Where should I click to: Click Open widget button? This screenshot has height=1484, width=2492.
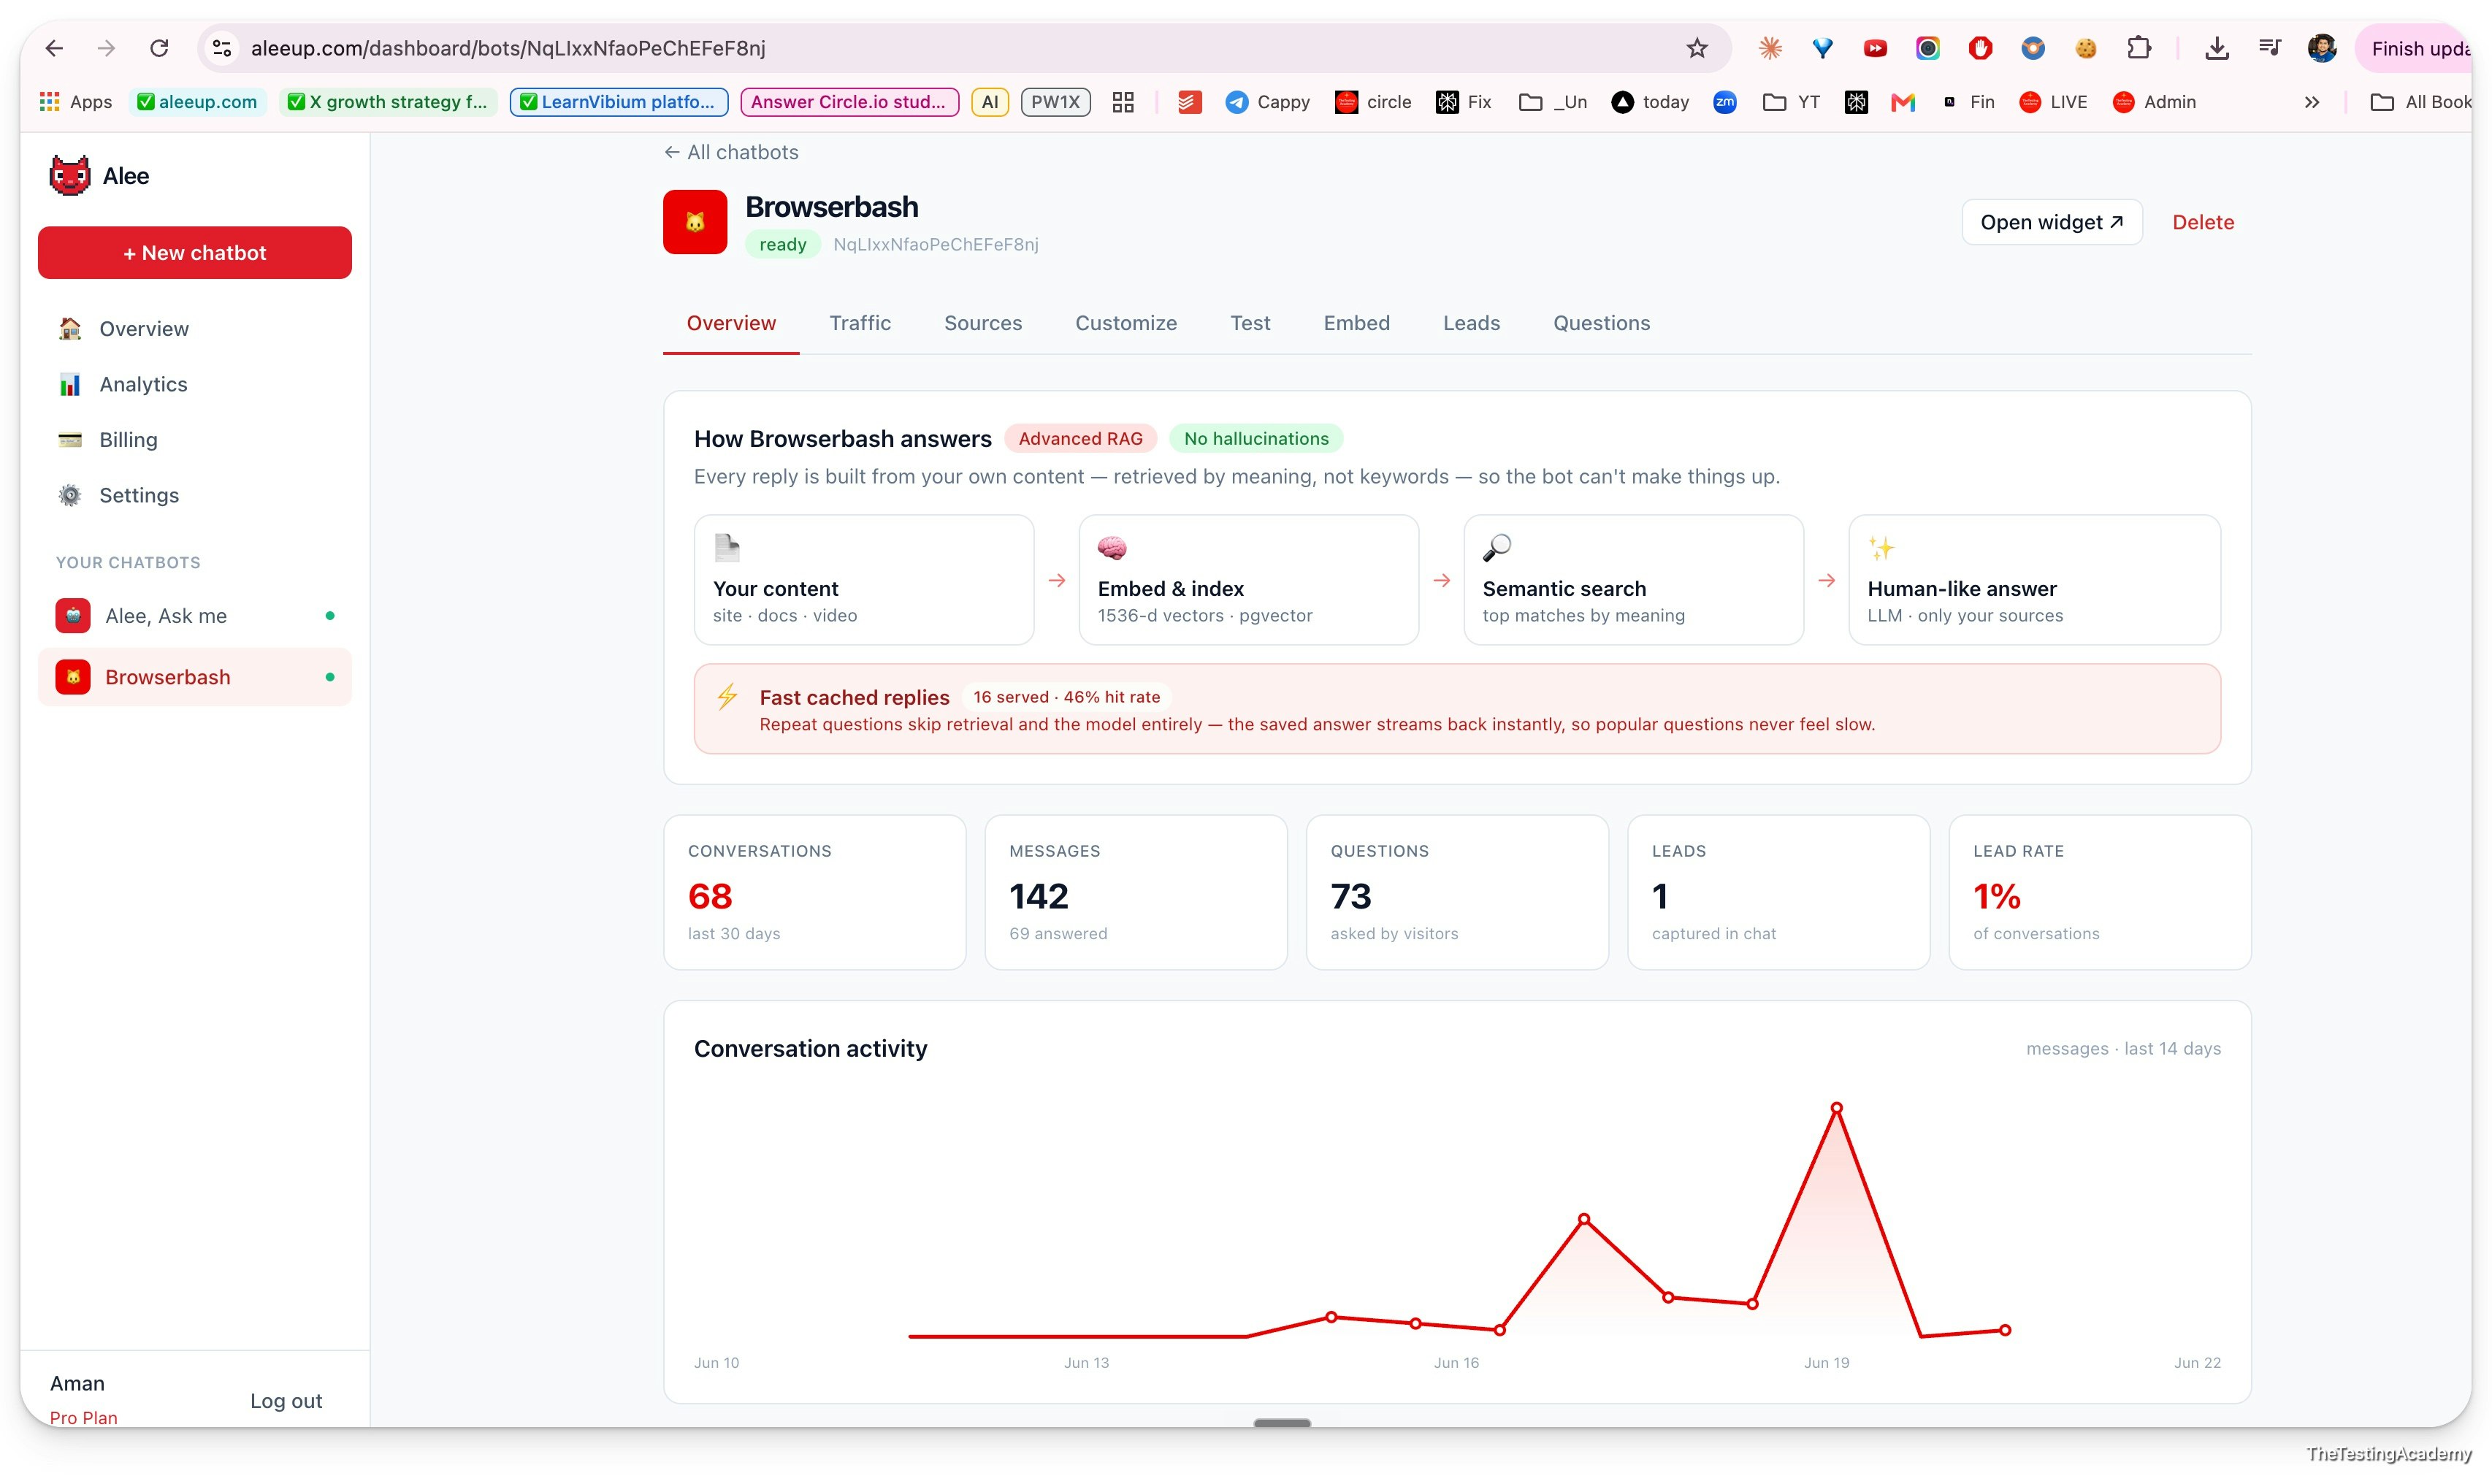[x=2052, y=222]
